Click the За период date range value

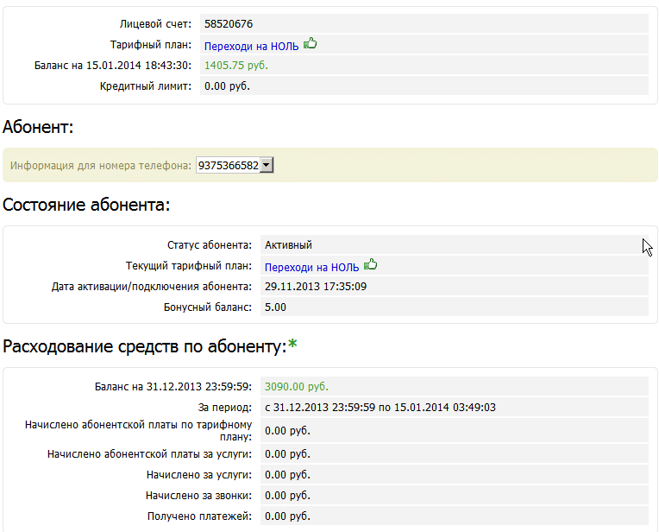tap(380, 407)
